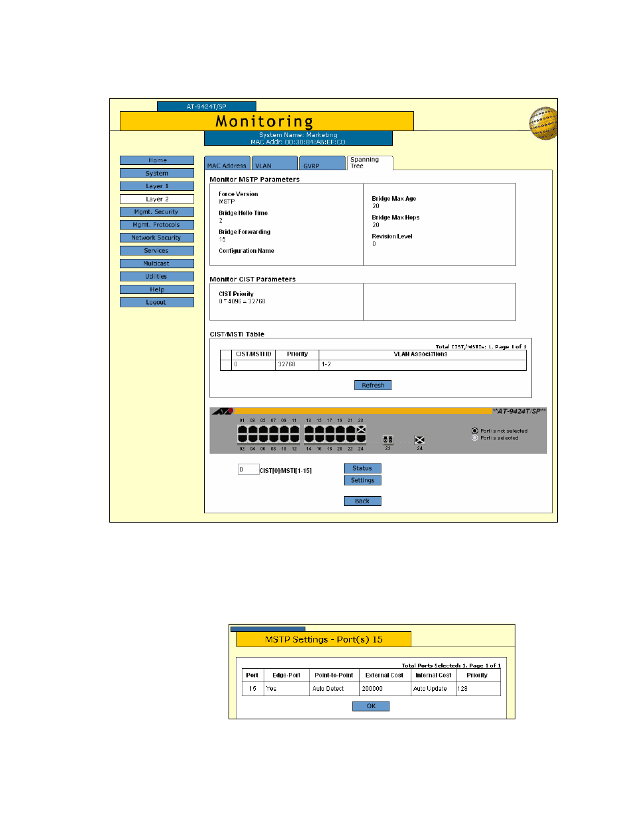Click the VLAN Associations column header

pos(421,354)
